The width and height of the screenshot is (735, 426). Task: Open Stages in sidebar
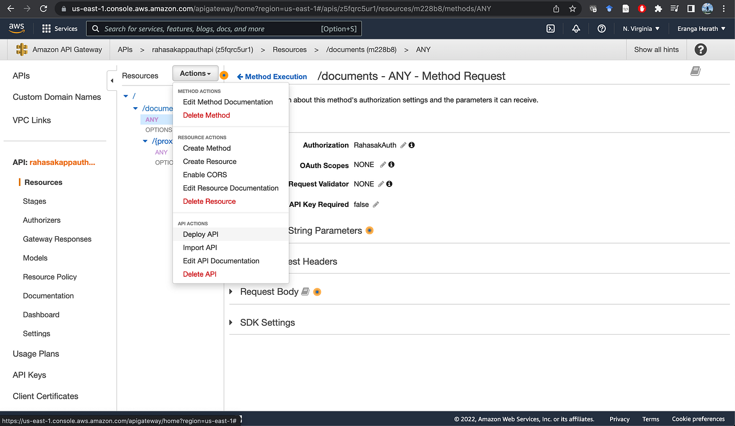pyautogui.click(x=35, y=201)
